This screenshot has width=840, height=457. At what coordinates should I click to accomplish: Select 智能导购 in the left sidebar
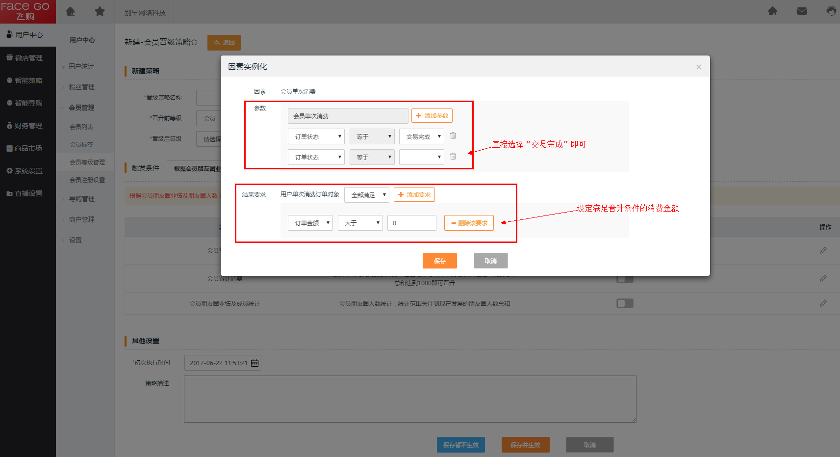(x=28, y=103)
